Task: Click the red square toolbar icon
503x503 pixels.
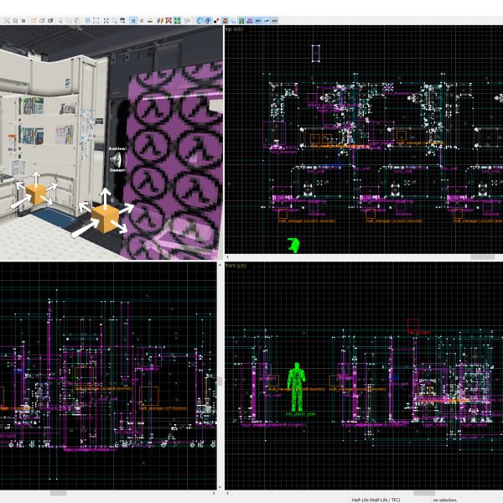Action: click(x=169, y=20)
